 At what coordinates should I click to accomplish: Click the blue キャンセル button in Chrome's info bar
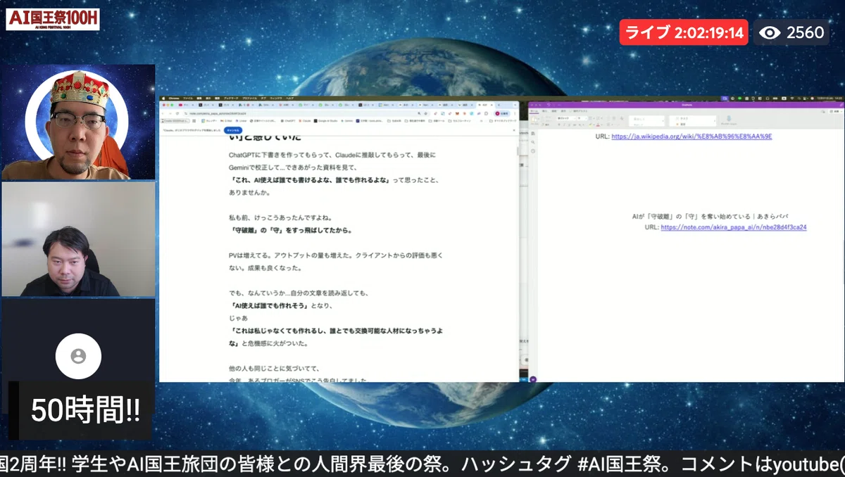pyautogui.click(x=233, y=130)
